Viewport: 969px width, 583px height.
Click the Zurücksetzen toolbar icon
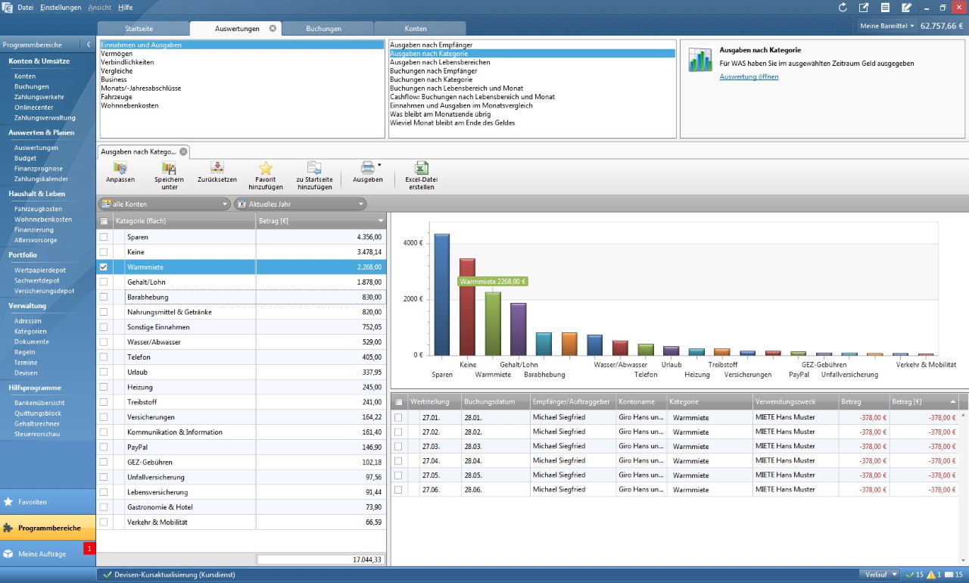217,168
